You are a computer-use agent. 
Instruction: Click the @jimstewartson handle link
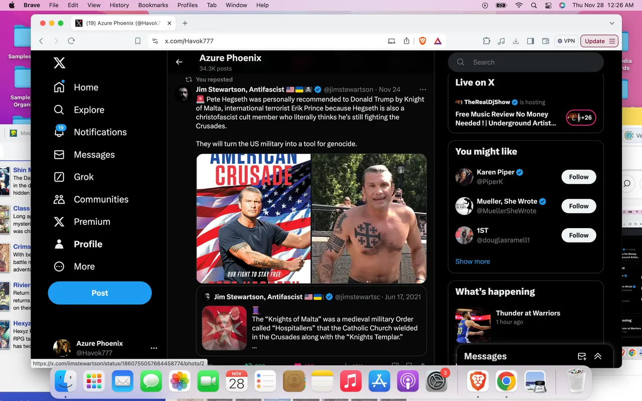click(x=349, y=89)
